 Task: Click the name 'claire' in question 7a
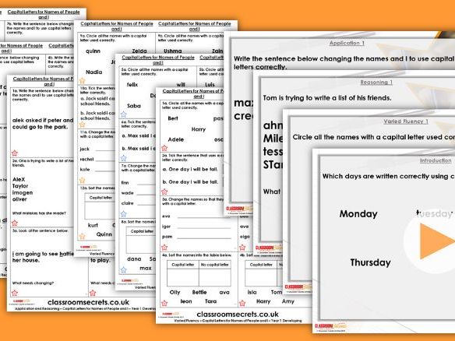[128, 203]
